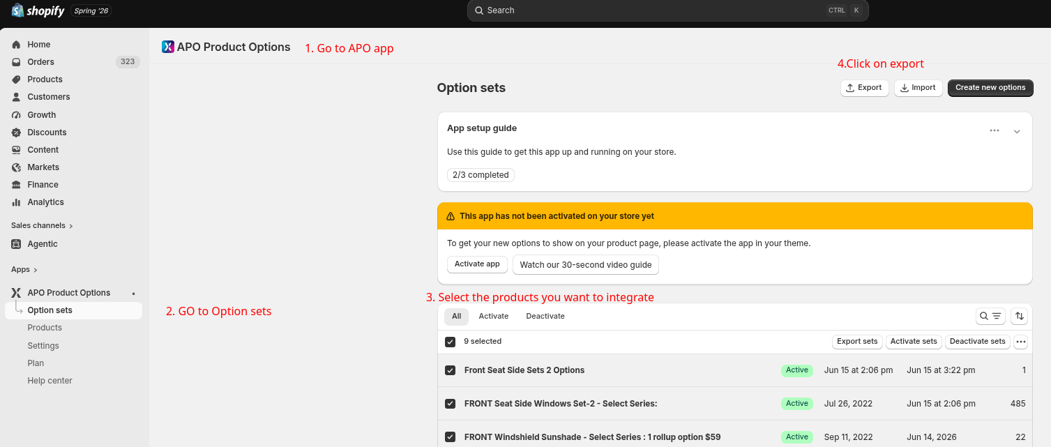The height and width of the screenshot is (447, 1051).
Task: Click the APO app logo in the page header
Action: [x=167, y=47]
